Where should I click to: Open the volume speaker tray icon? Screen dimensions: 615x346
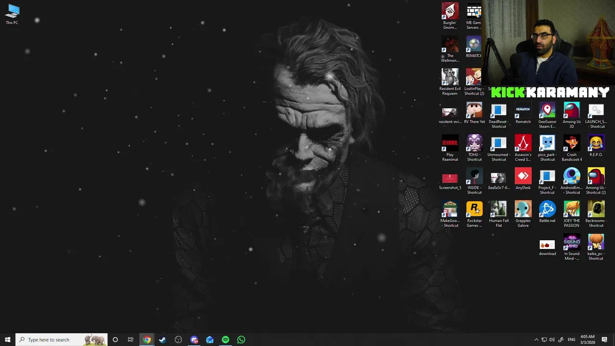click(x=552, y=340)
